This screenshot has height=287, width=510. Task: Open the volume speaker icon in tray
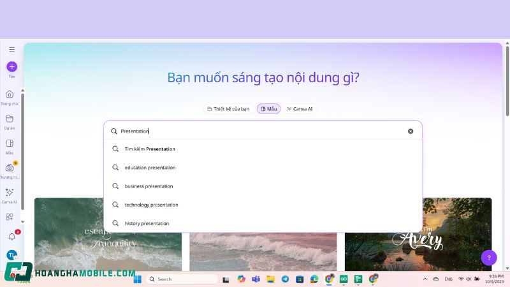pyautogui.click(x=469, y=279)
